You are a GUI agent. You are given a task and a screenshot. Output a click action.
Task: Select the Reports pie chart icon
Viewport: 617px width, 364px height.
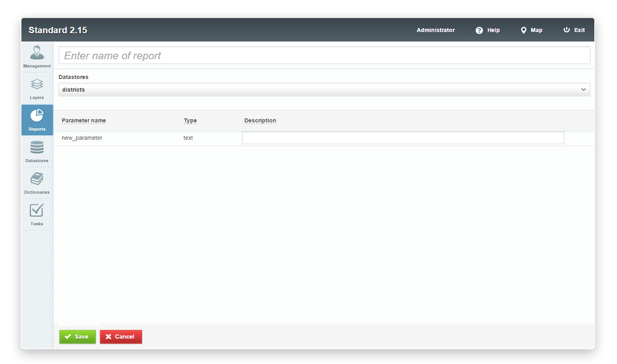click(37, 116)
